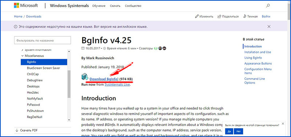The height and width of the screenshot is (137, 291).
Task: Go to Downloads breadcrumb
Action: click(x=33, y=16)
